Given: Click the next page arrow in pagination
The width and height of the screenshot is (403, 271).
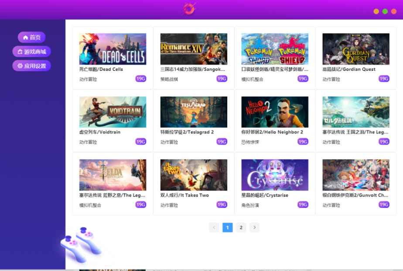Looking at the screenshot, I should click(255, 227).
